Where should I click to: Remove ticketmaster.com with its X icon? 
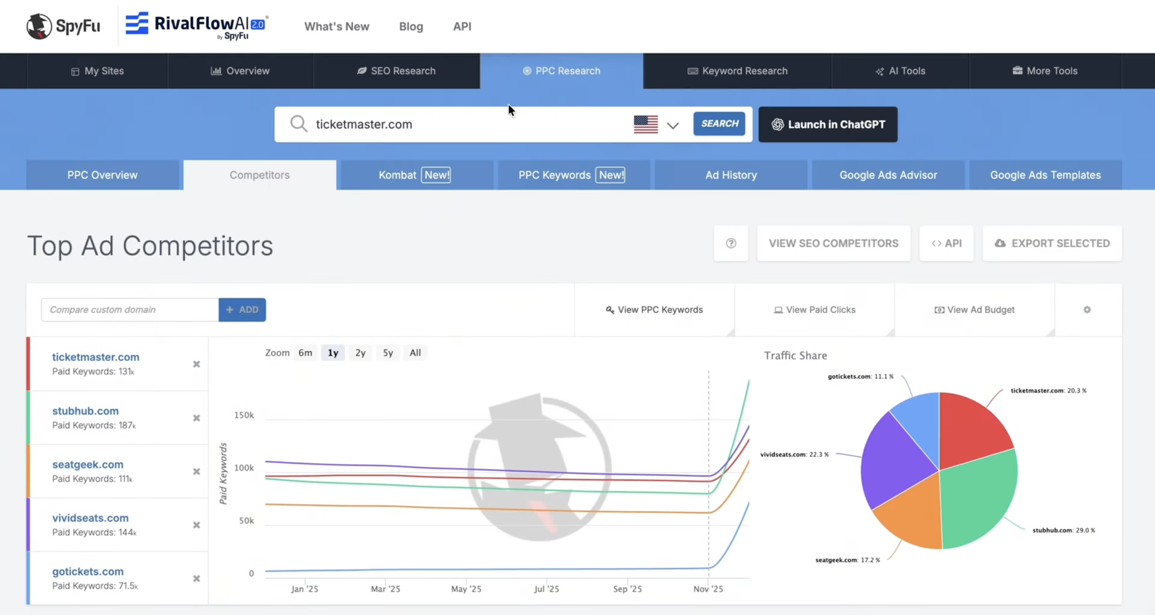click(x=197, y=364)
